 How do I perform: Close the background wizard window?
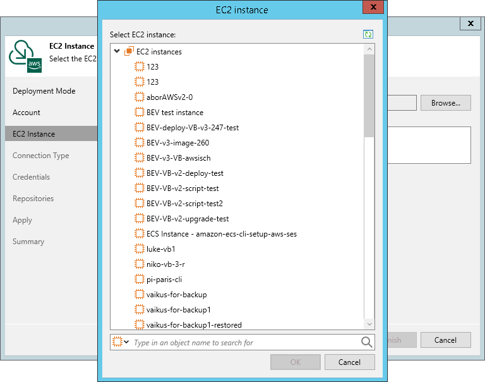point(470,23)
